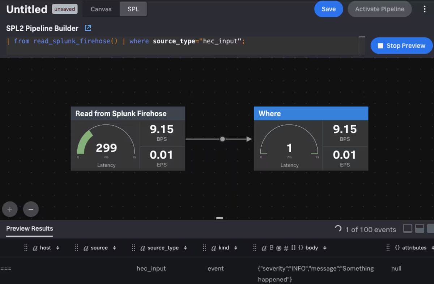
Task: Switch to the SPL tab
Action: tap(133, 9)
